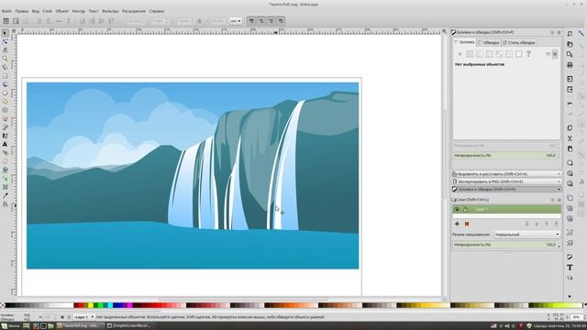
Task: Select the Zoom magnifier tool
Action: (x=5, y=59)
